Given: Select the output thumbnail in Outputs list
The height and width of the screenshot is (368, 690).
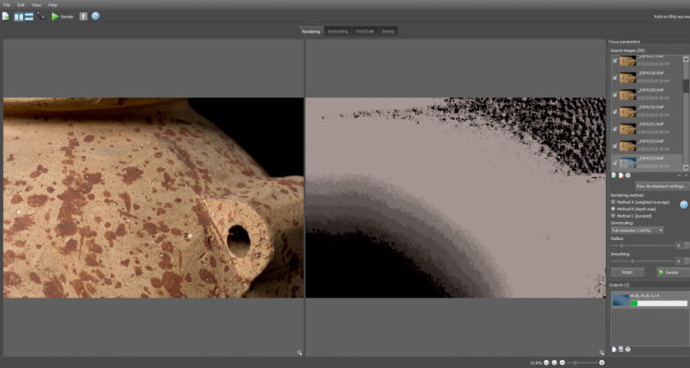Looking at the screenshot, I should pos(621,300).
